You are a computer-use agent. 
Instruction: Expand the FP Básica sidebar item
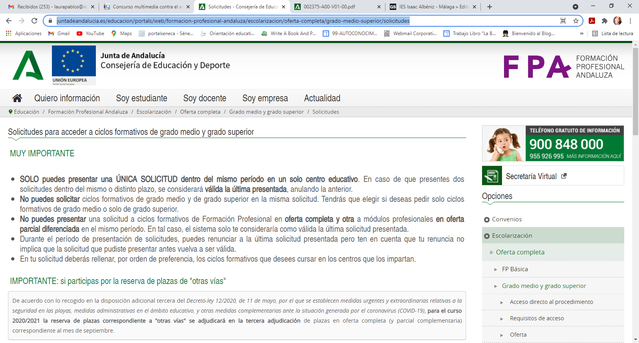[514, 269]
